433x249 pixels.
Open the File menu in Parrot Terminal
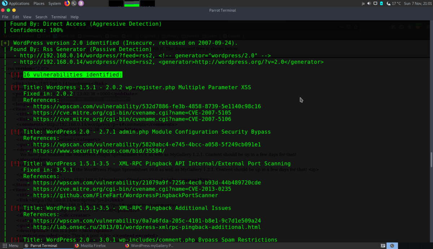5,17
